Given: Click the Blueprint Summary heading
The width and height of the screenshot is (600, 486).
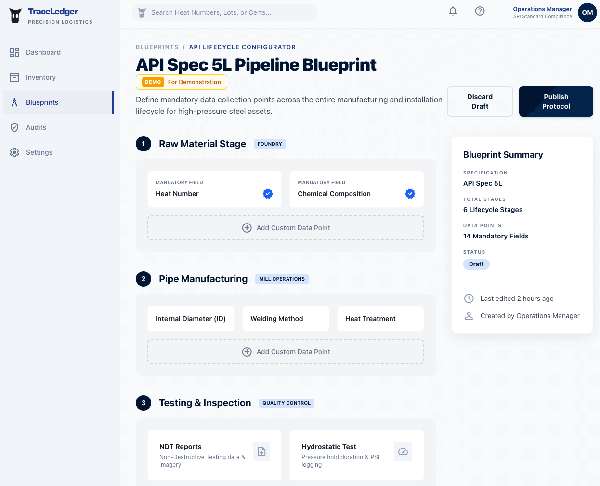Looking at the screenshot, I should pyautogui.click(x=503, y=155).
